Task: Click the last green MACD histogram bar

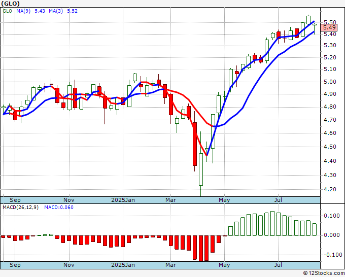Action: point(315,230)
